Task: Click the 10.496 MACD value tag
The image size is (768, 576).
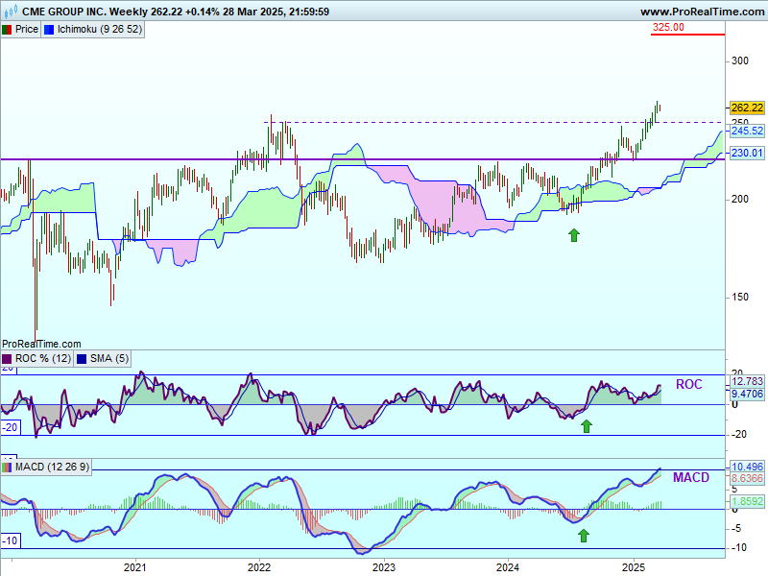Action: [x=746, y=467]
